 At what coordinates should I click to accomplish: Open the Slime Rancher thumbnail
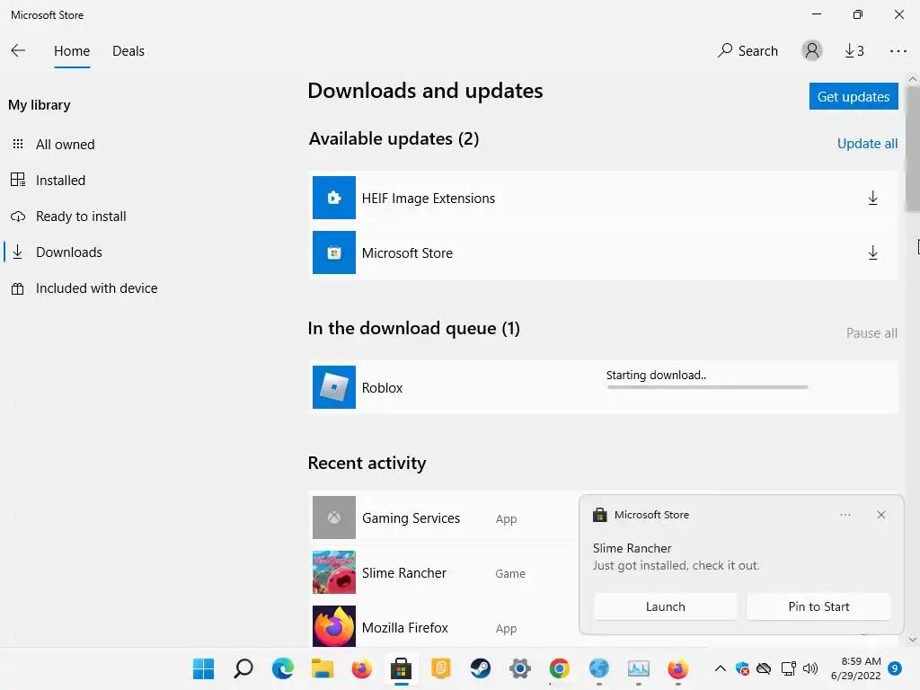334,572
